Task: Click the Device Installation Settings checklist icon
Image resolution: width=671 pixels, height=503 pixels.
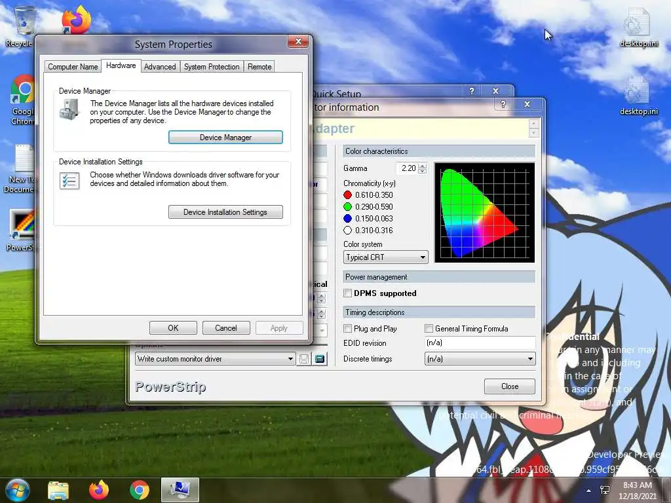Action: [69, 181]
